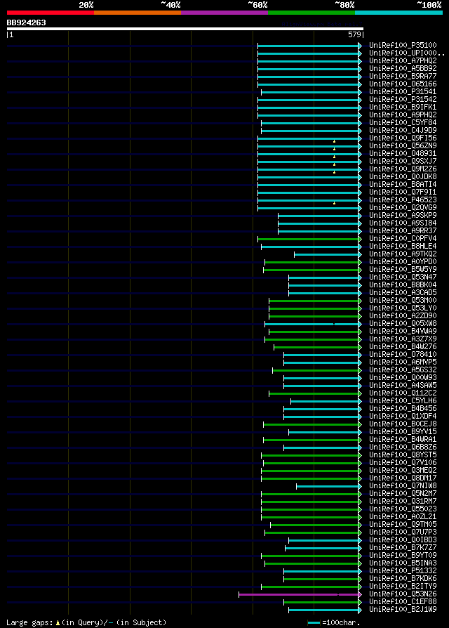Click the UniRef100_Q9M2Z6 label
The image size is (449, 628).
tap(403, 169)
